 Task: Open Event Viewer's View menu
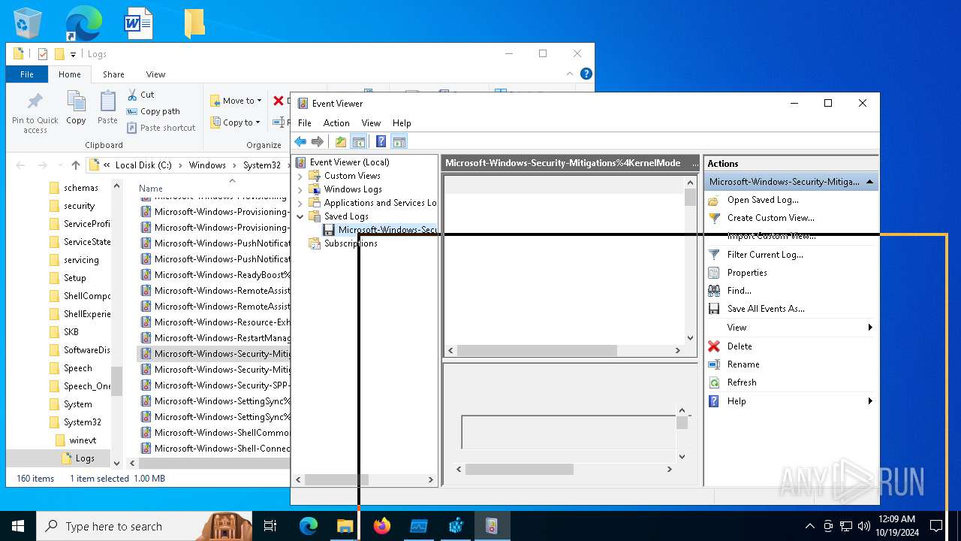pos(371,123)
